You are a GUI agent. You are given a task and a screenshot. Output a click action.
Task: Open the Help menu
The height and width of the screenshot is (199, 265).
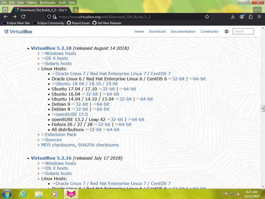(72, 3)
